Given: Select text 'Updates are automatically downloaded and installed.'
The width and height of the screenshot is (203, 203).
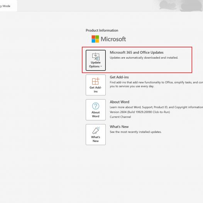Looking at the screenshot, I should [x=144, y=58].
